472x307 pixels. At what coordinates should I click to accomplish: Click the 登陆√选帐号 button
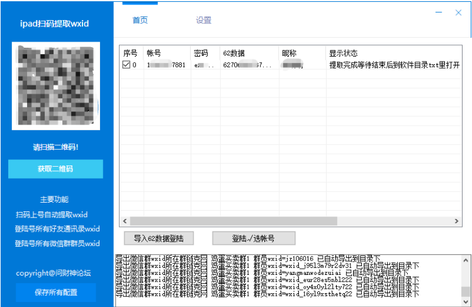tap(254, 238)
